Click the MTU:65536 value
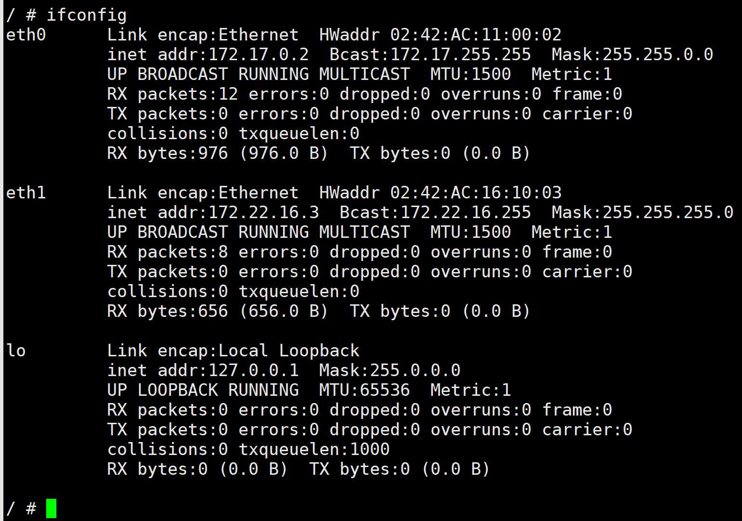 pyautogui.click(x=364, y=390)
